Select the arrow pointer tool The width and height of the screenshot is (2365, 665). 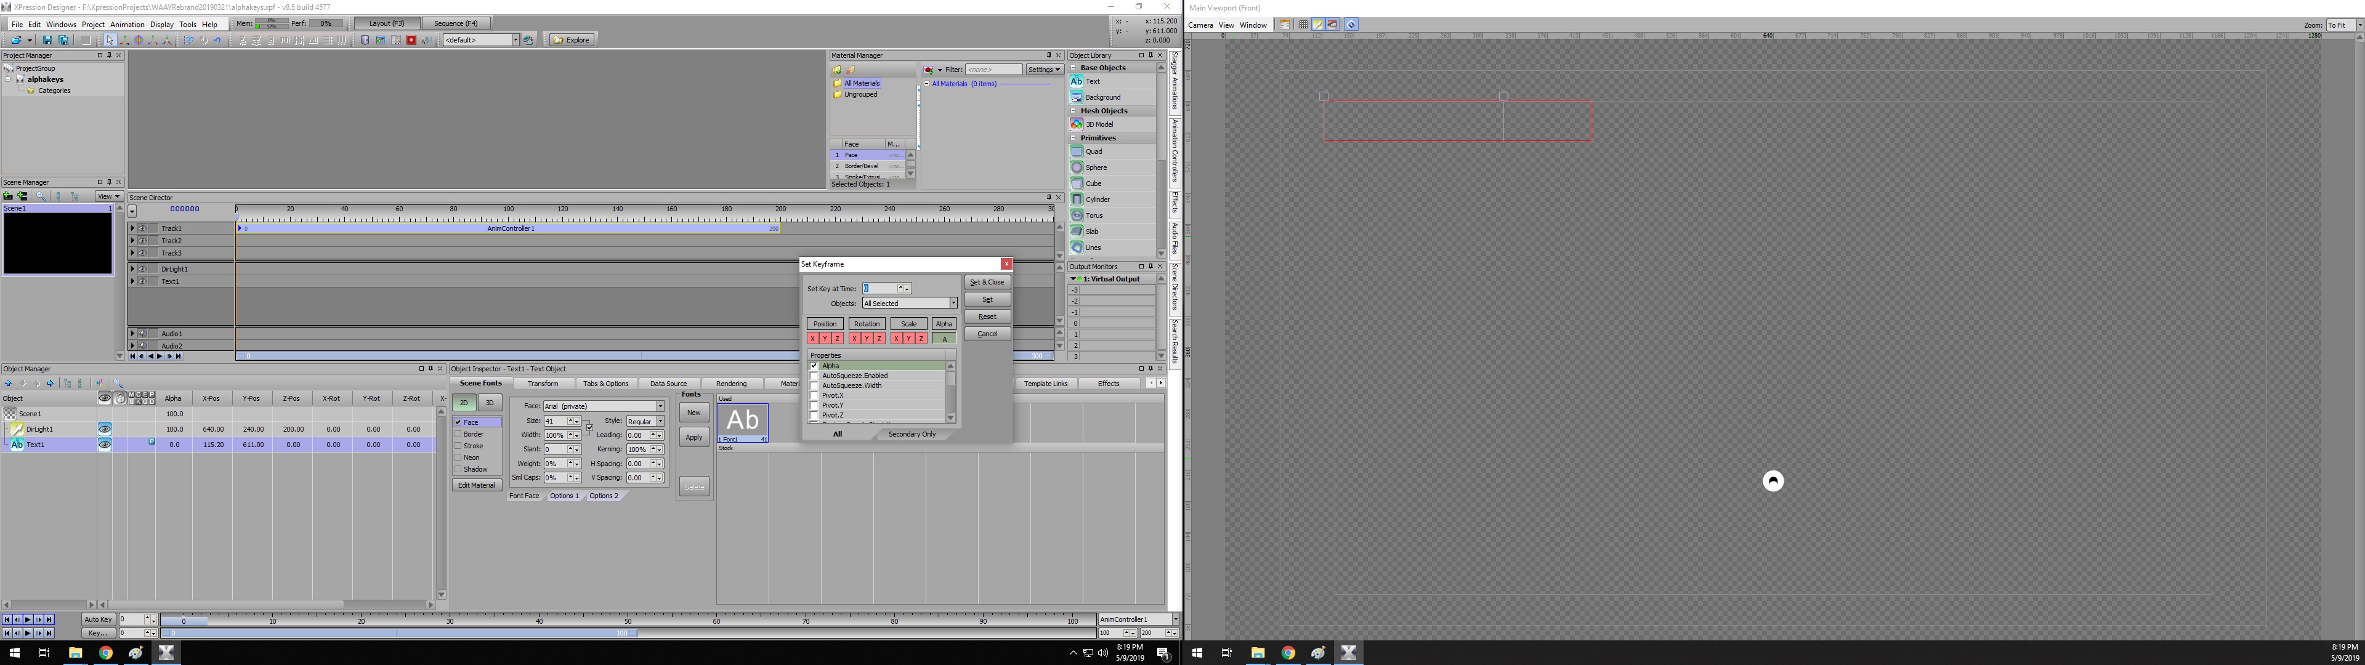pyautogui.click(x=109, y=41)
